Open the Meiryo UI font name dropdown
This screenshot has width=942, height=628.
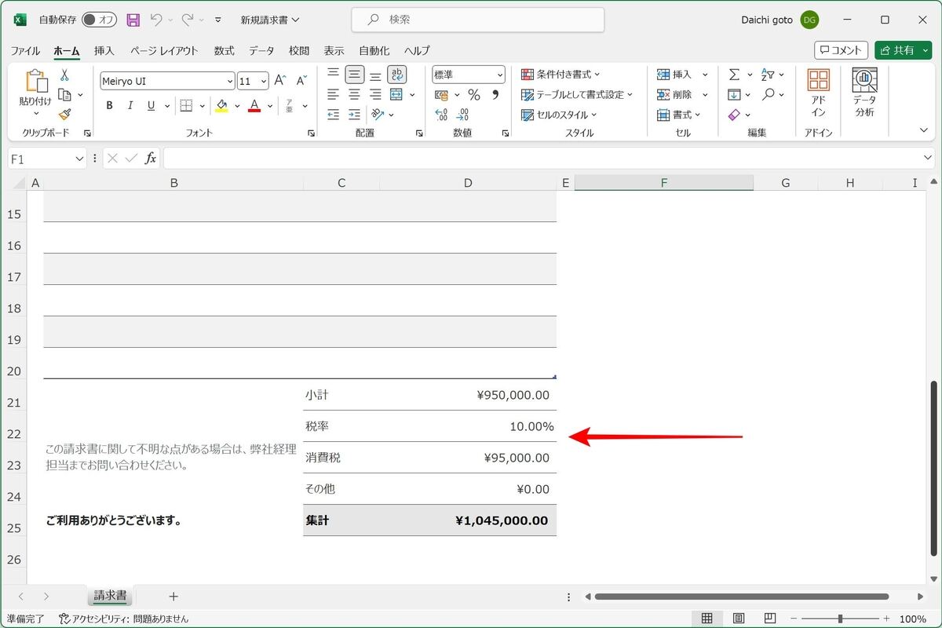coord(230,81)
